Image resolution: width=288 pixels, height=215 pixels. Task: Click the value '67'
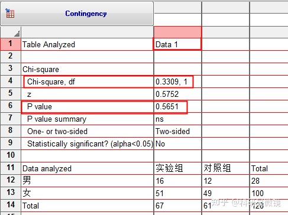click(x=160, y=206)
